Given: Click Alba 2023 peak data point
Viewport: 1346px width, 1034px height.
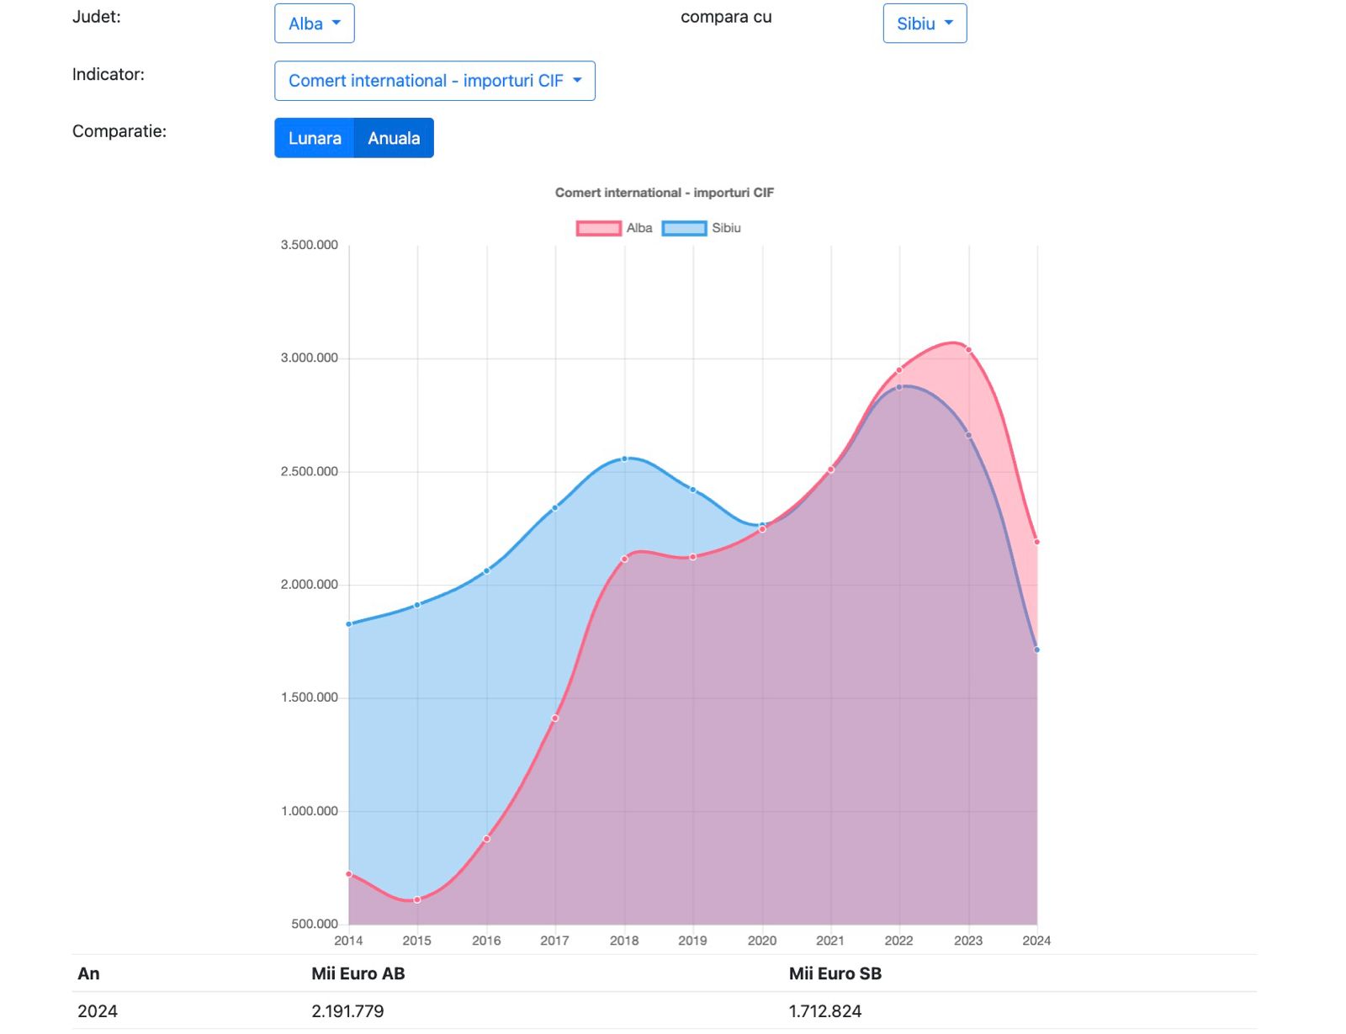Looking at the screenshot, I should point(968,350).
